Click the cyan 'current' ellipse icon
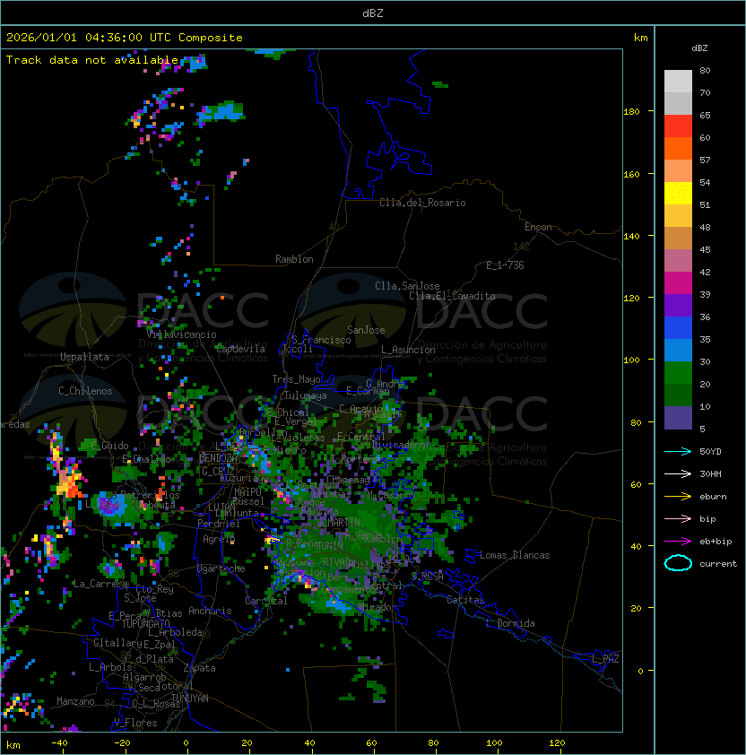 click(x=678, y=563)
